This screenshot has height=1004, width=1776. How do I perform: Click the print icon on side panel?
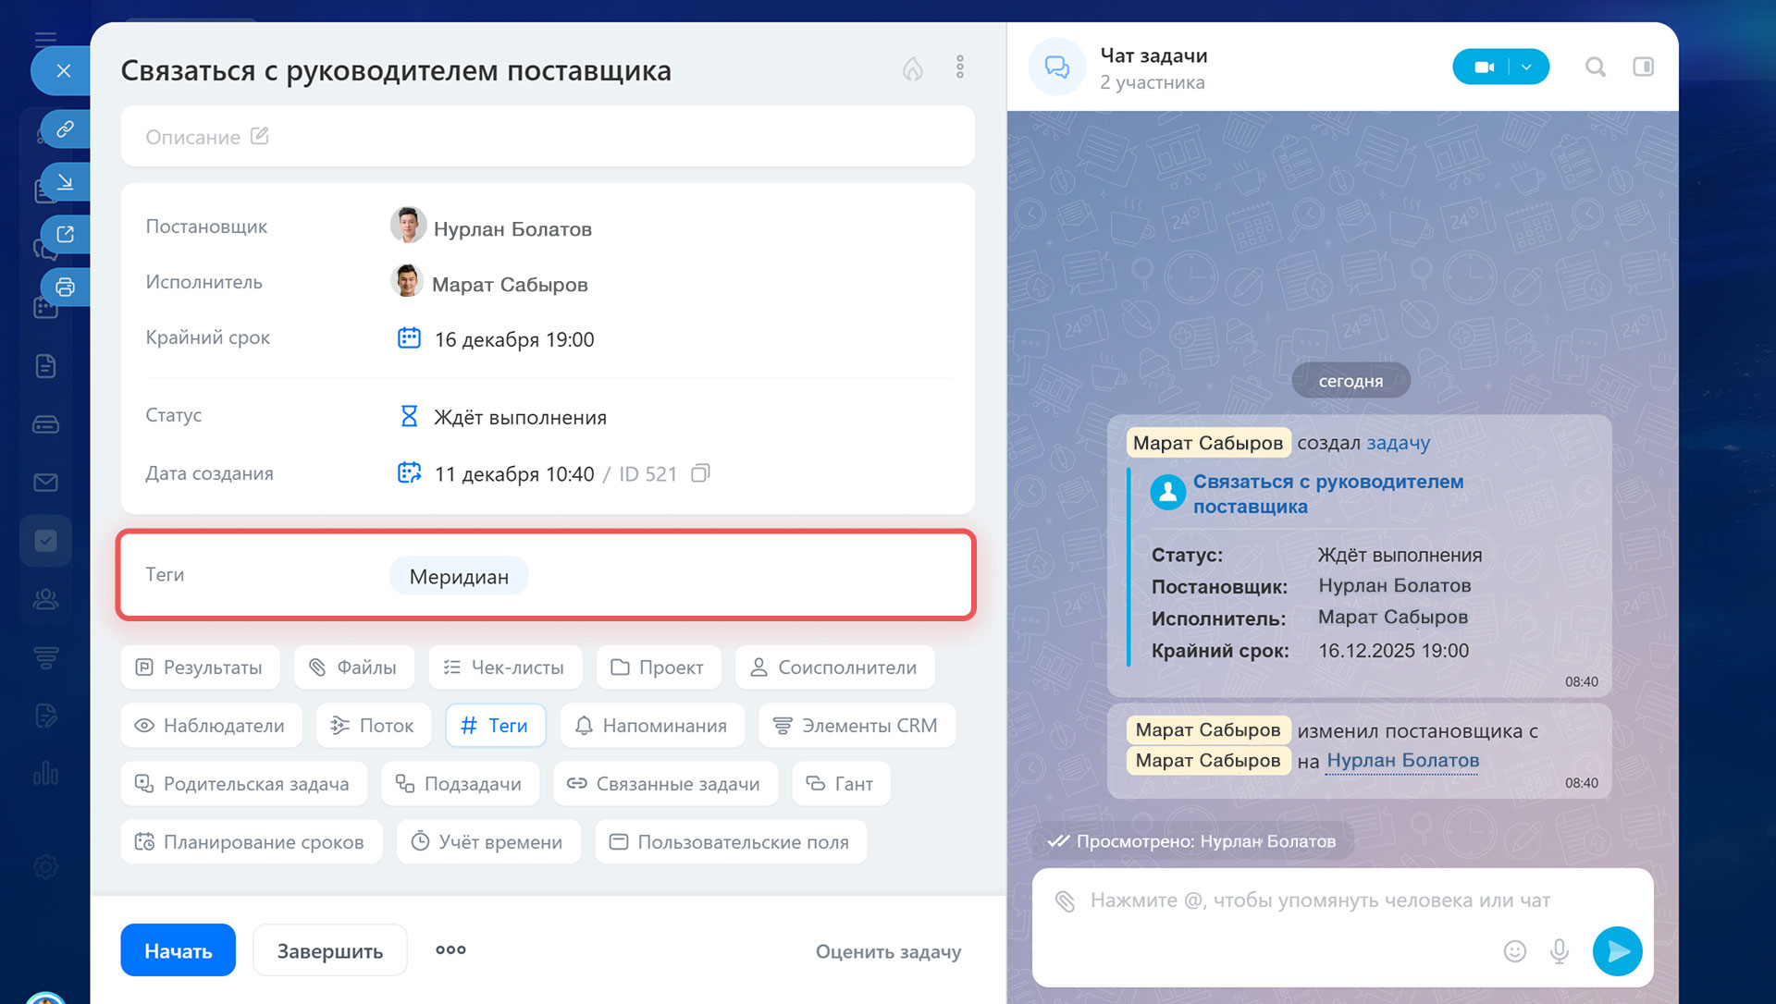(65, 287)
